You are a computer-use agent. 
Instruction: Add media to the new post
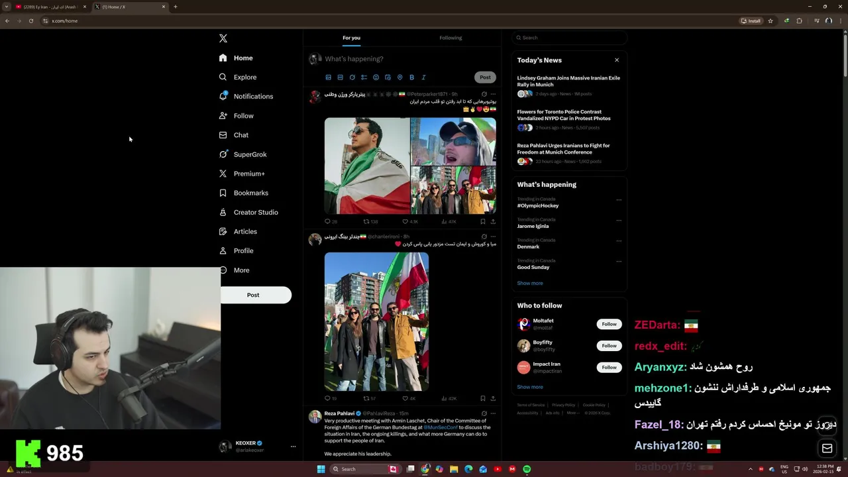[x=328, y=78]
